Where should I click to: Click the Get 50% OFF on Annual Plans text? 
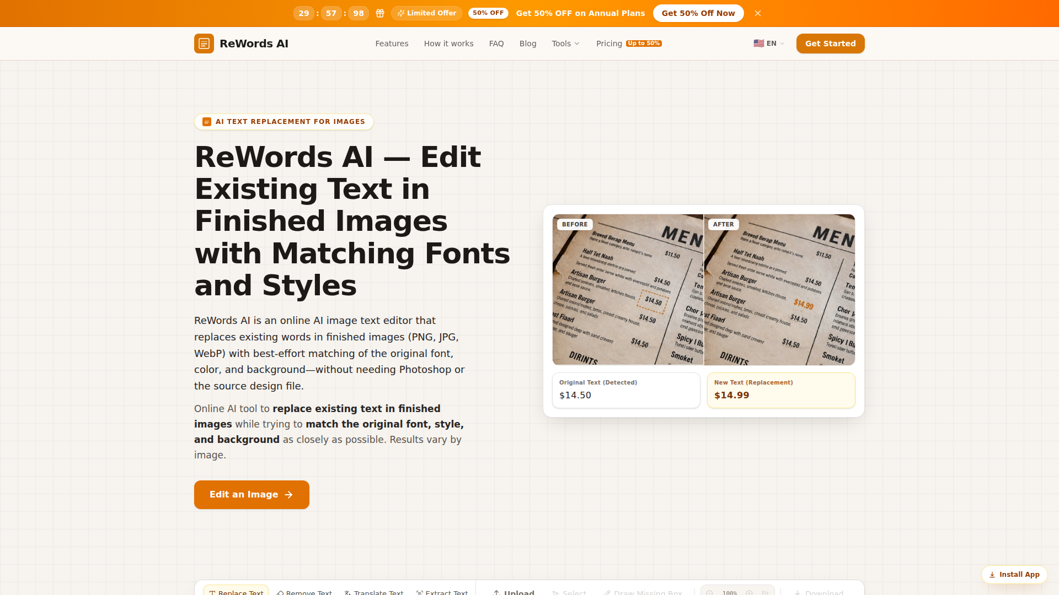[580, 13]
